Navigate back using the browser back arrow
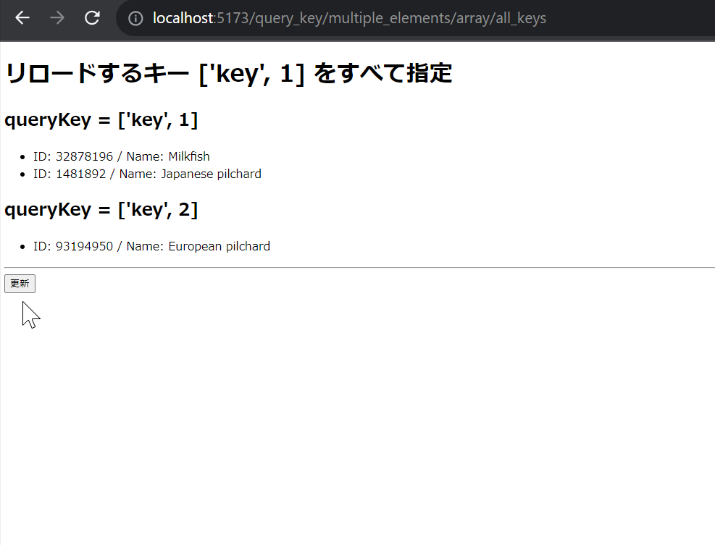Image resolution: width=715 pixels, height=545 pixels. [x=22, y=17]
